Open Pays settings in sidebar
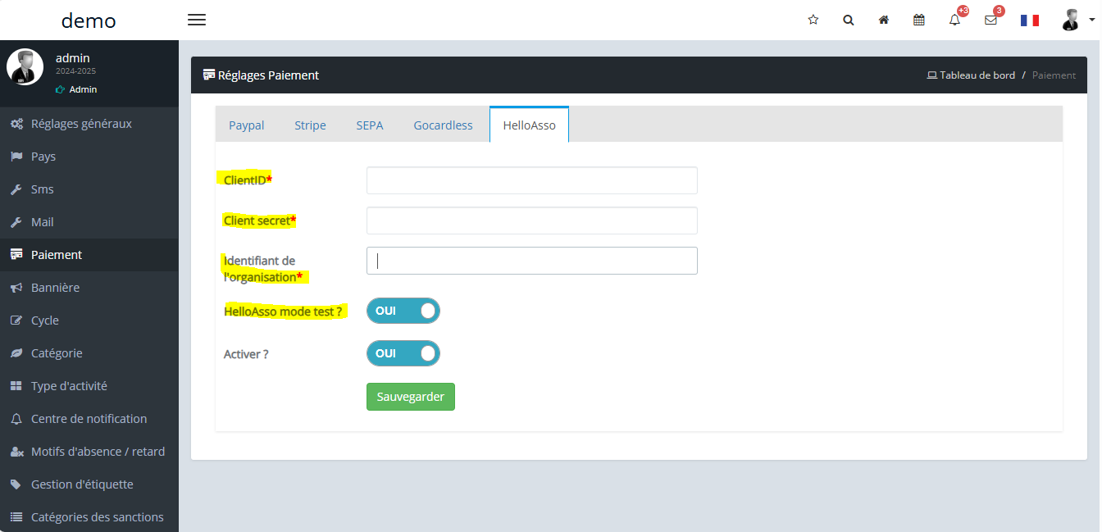Screen dimensions: 1102x532 click(x=89, y=157)
